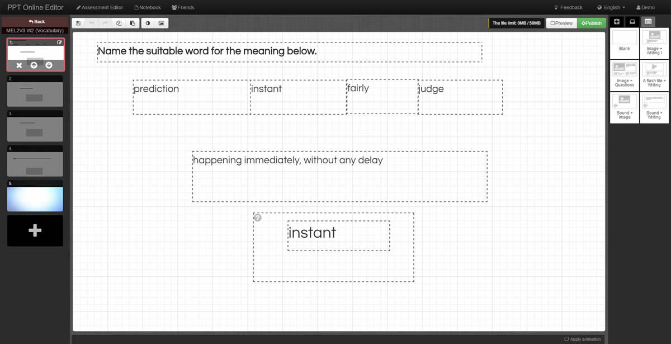Image resolution: width=671 pixels, height=344 pixels.
Task: Enable the Apply animation checkbox
Action: point(567,339)
